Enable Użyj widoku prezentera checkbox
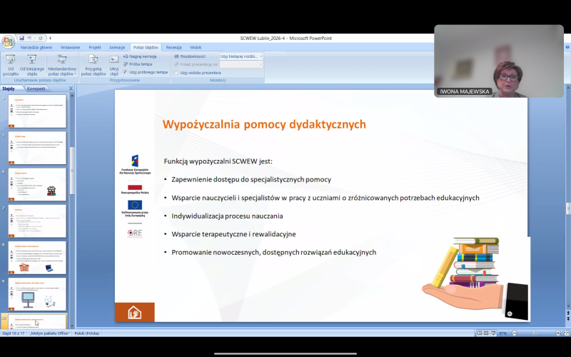Viewport: 571px width, 357px height. coord(176,72)
